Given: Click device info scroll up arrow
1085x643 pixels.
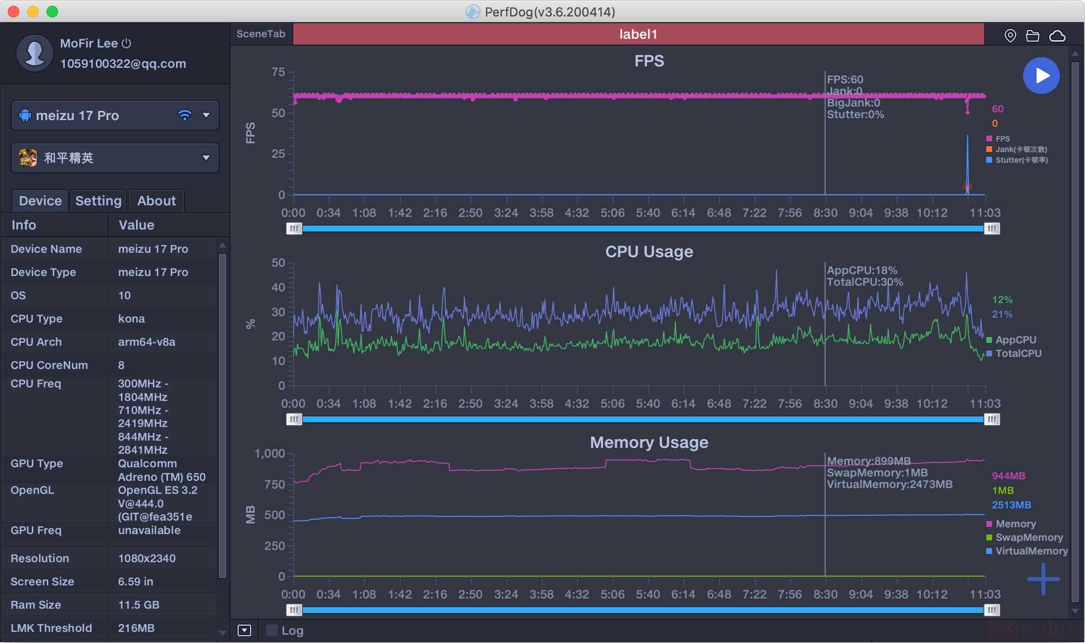Looking at the screenshot, I should pyautogui.click(x=223, y=245).
